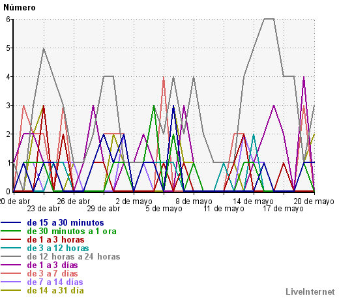The width and height of the screenshot is (339, 298).
Task: Click the 'de 3 a 7 días' legend label
Action: coord(52,274)
